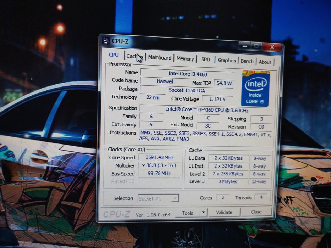Expand the Tools dropdown arrow

(203, 212)
